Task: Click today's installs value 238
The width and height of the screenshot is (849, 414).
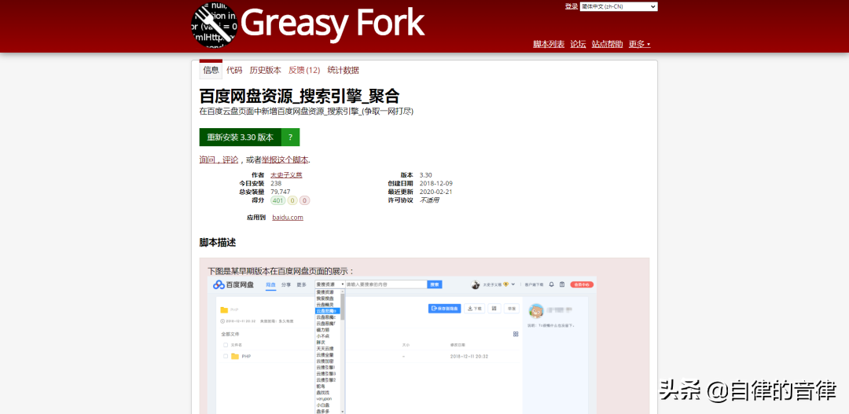Action: click(276, 183)
